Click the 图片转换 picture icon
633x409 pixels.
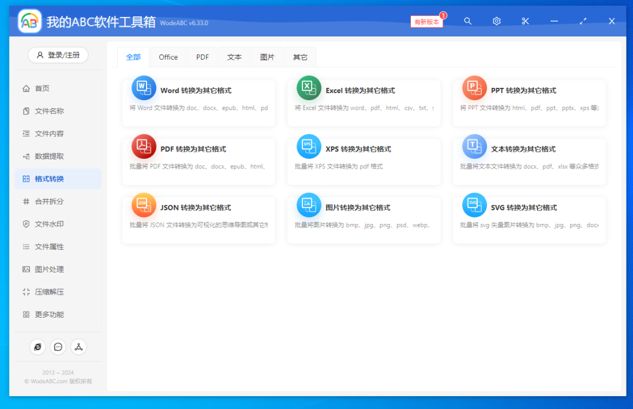309,205
